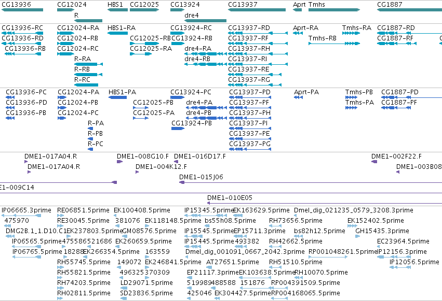442x301 pixels.
Task: Click EST RH02811.5prime
Action: coord(60,298)
